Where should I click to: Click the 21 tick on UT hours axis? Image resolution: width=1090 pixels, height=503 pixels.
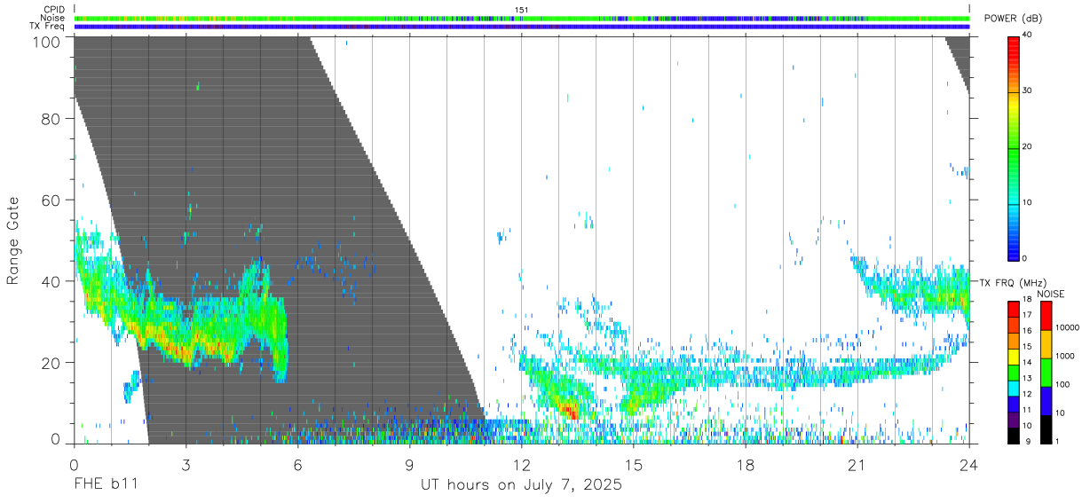pos(857,464)
